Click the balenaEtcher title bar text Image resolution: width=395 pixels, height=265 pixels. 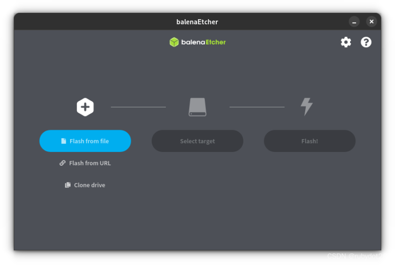click(x=197, y=22)
